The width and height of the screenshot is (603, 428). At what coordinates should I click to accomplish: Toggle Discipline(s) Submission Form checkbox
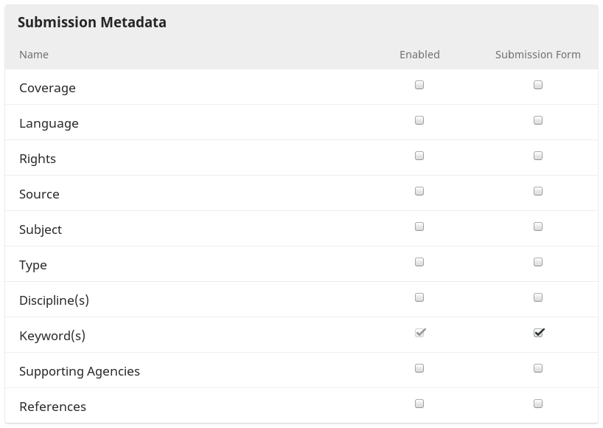(538, 297)
